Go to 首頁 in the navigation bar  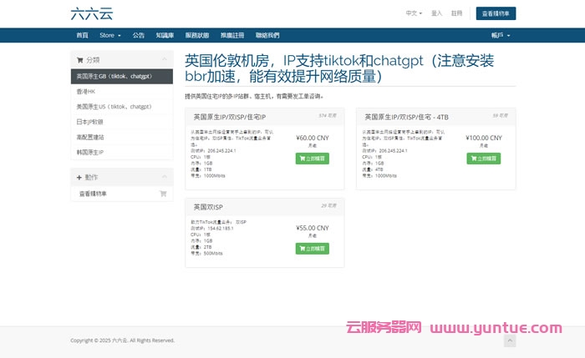(x=81, y=36)
